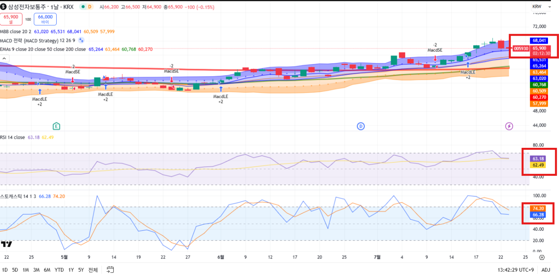Click the Samsung symbol logo icon
The image size is (559, 276).
(x=4, y=7)
